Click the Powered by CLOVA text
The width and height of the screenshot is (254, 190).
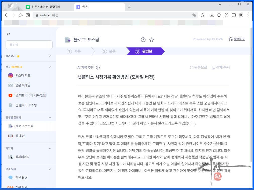208,39
